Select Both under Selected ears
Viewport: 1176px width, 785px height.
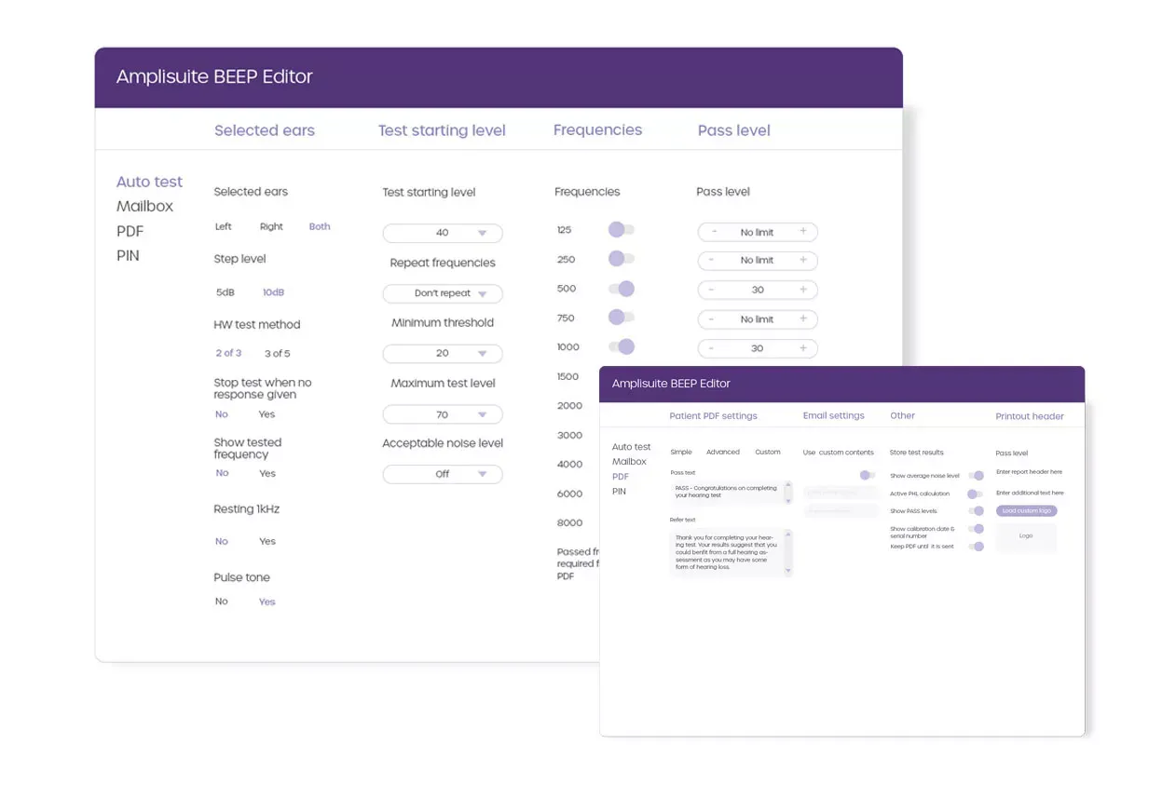[x=319, y=226]
